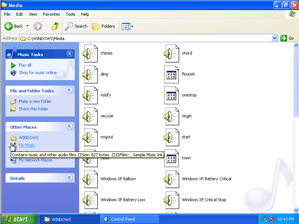Image resolution: width=299 pixels, height=224 pixels.
Task: Open the File menu
Action: click(x=7, y=14)
